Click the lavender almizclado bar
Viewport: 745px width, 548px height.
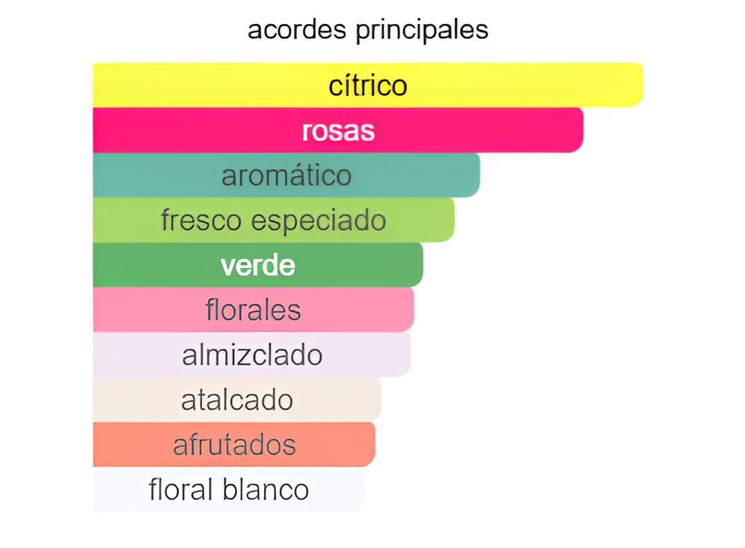coord(252,354)
